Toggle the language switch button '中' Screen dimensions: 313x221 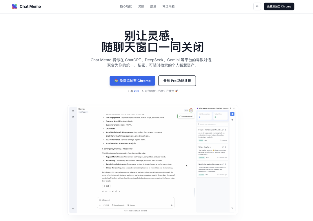coord(257,6)
